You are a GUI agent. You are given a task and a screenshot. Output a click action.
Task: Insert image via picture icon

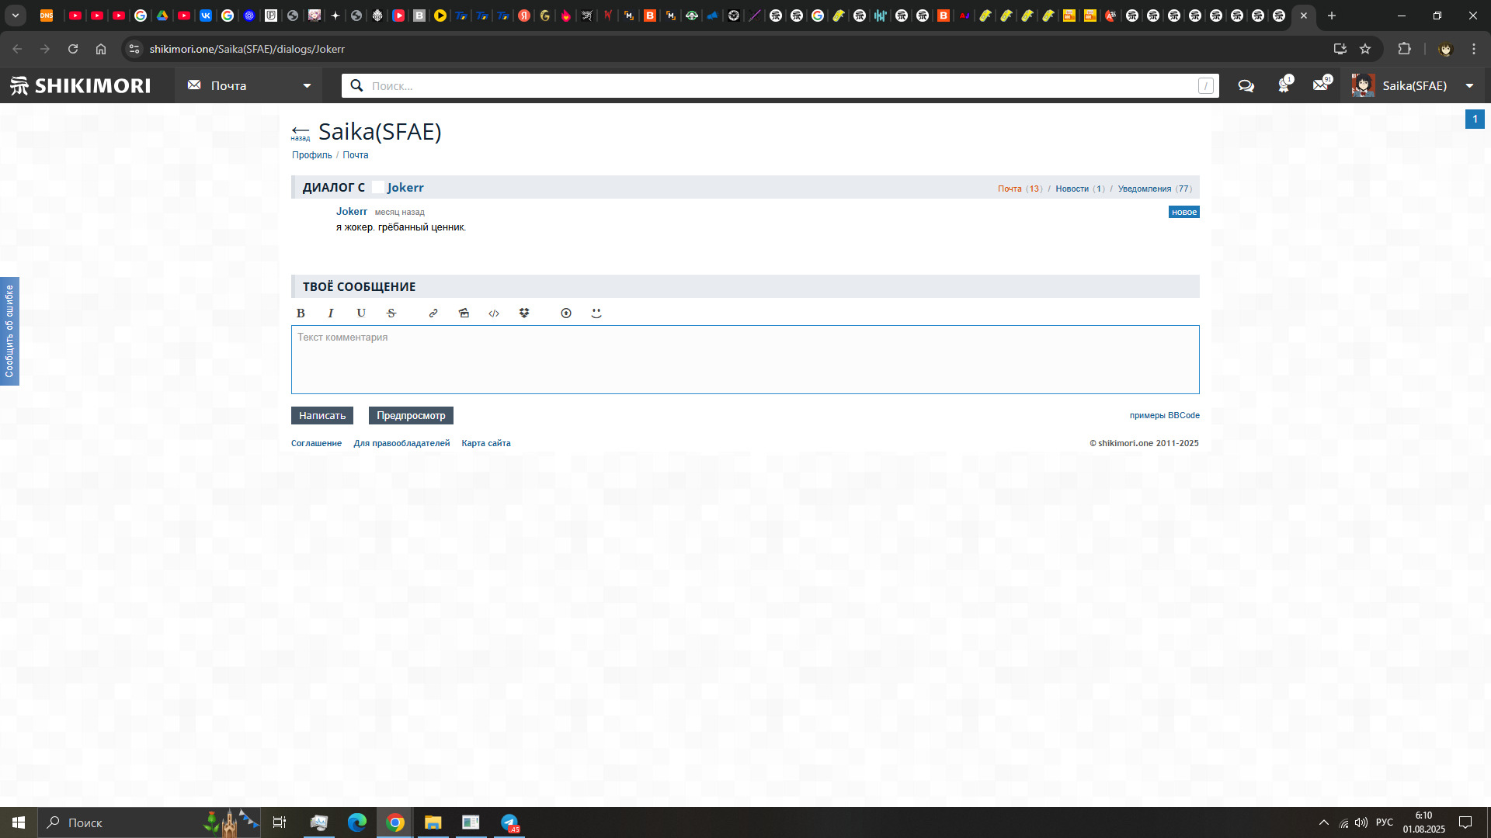(464, 313)
